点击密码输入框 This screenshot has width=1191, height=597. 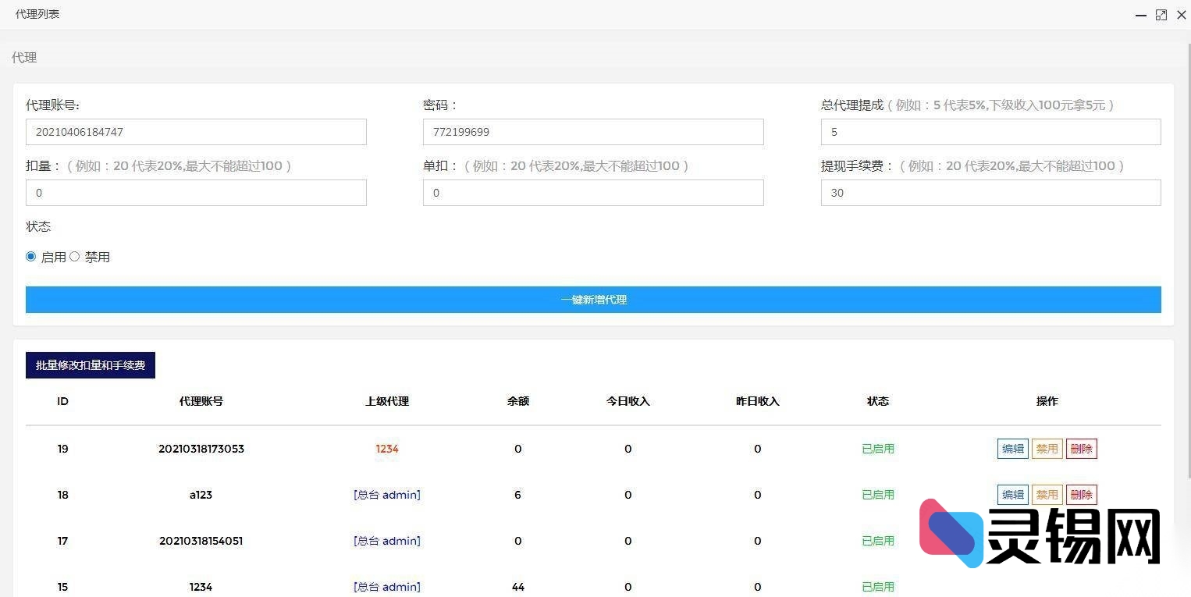(x=593, y=132)
